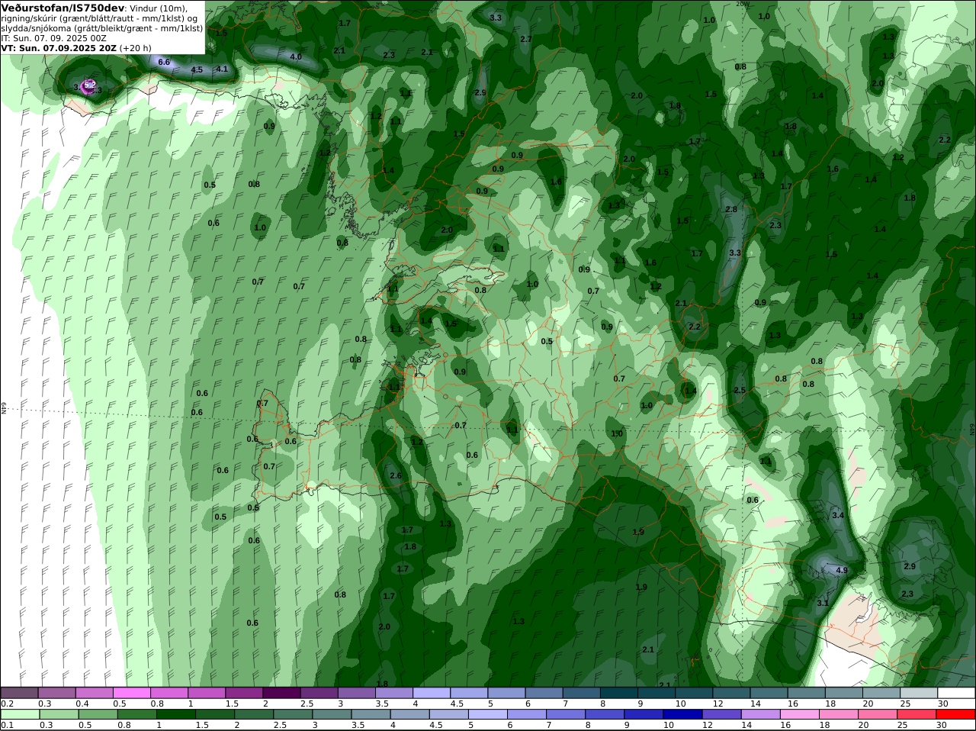This screenshot has height=731, width=976.
Task: Click the 6.6 precipitation value on the map
Action: [164, 62]
